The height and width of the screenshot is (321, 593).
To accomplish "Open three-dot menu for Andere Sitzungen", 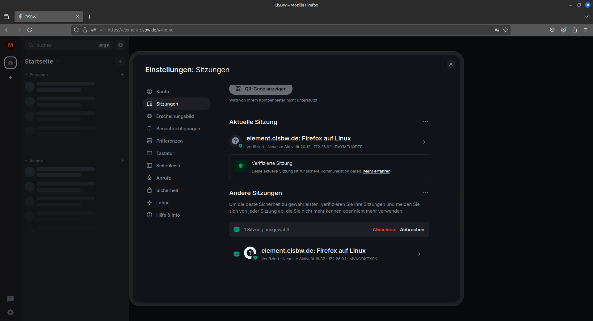I will point(425,193).
